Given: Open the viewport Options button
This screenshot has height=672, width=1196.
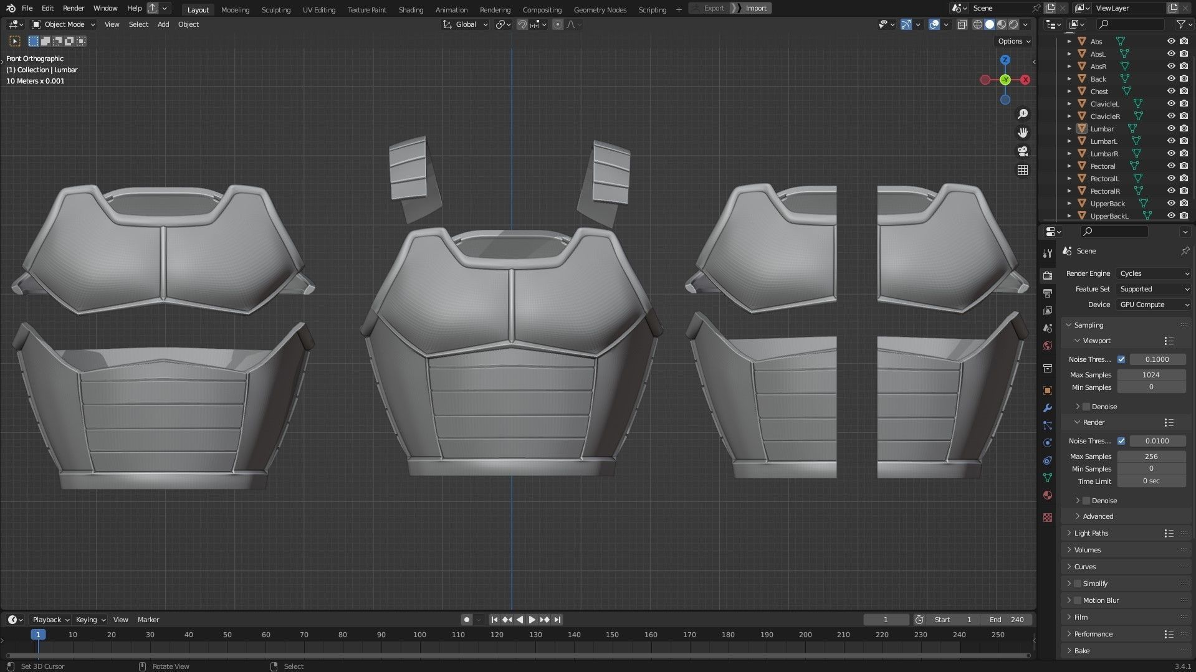Looking at the screenshot, I should [1013, 41].
